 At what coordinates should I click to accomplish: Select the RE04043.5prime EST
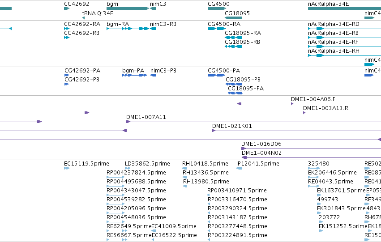click(x=314, y=186)
